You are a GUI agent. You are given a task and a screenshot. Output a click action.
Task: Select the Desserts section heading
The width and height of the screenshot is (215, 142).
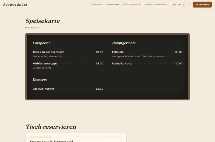[x=40, y=80]
